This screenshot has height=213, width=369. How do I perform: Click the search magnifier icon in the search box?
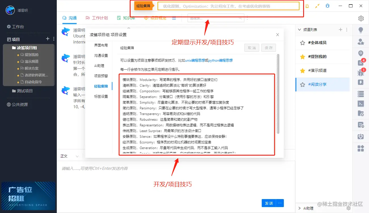click(x=240, y=18)
